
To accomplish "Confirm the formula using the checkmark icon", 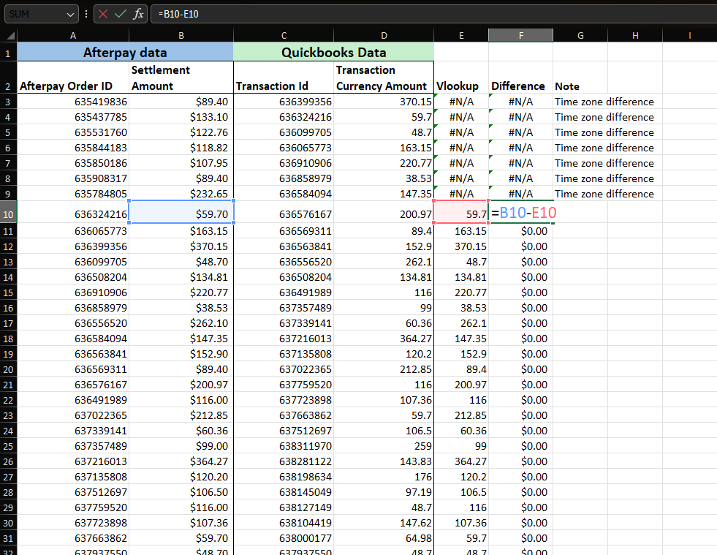I will click(x=121, y=14).
